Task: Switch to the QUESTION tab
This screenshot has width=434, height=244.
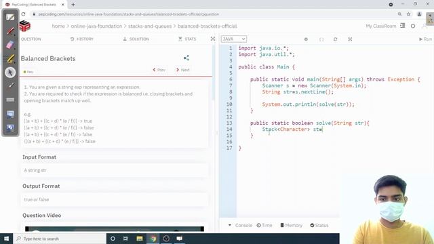Action: (31, 39)
